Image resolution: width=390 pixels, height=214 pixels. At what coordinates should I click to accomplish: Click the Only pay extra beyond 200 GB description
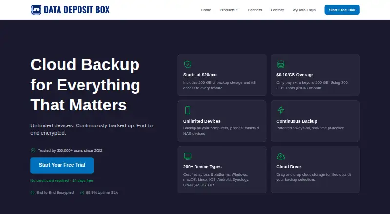point(312,85)
